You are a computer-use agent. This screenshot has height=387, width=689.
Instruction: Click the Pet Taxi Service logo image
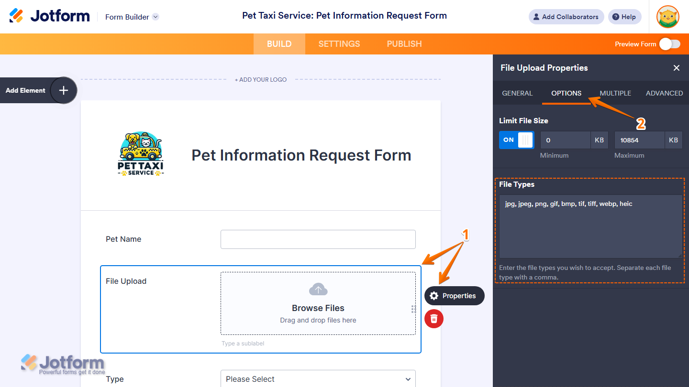tap(141, 154)
